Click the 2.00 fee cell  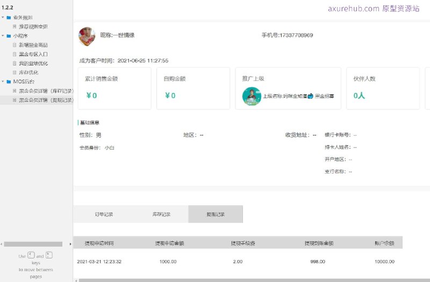238,262
